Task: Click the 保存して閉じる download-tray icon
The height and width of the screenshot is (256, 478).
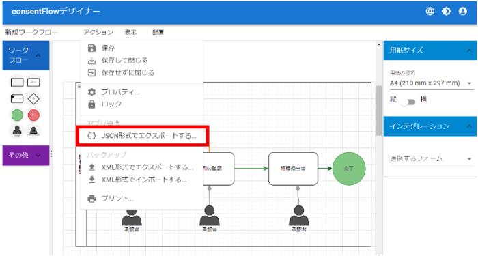Action: pos(92,60)
